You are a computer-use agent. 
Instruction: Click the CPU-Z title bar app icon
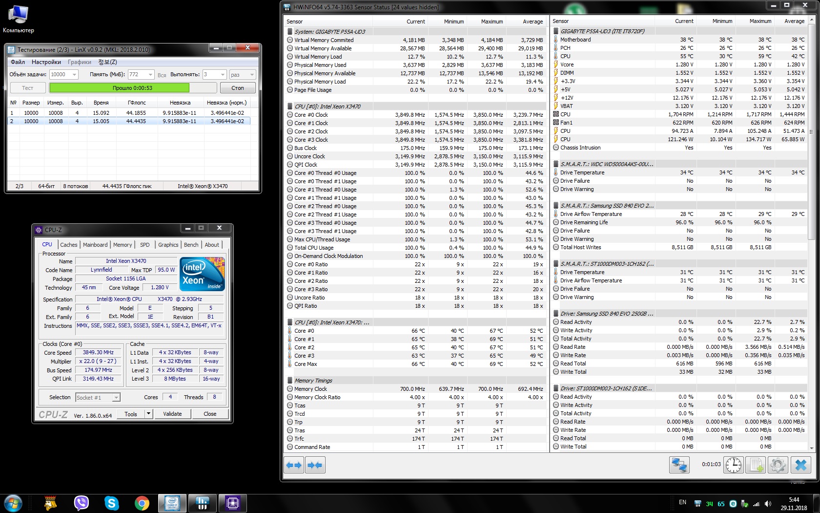pyautogui.click(x=39, y=230)
